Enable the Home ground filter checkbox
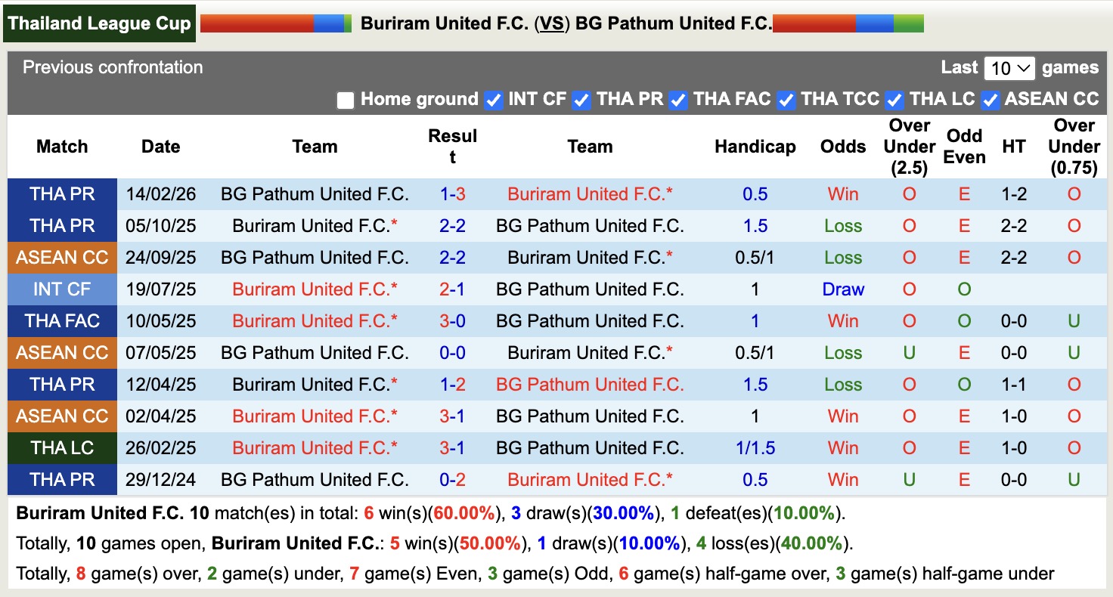The height and width of the screenshot is (597, 1113). click(x=346, y=100)
